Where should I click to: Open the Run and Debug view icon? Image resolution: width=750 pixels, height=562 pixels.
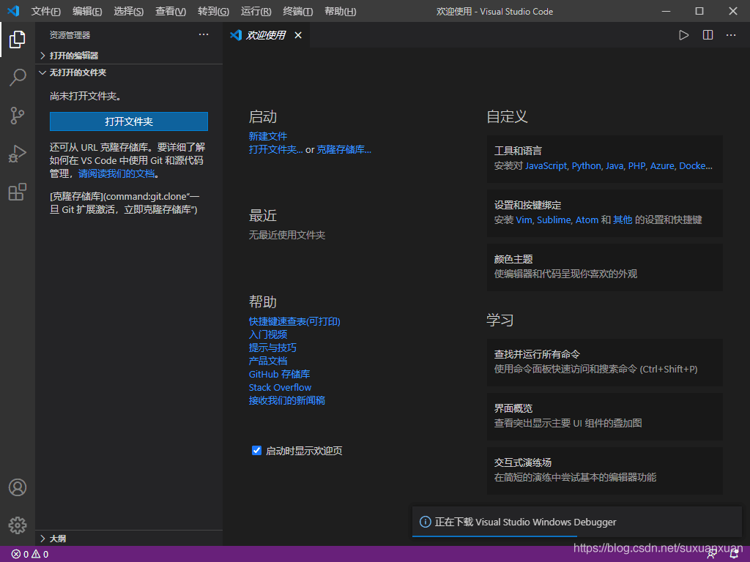(x=18, y=154)
